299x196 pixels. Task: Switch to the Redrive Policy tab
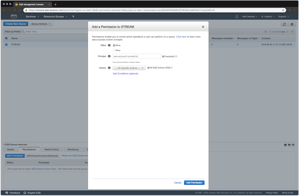pyautogui.click(x=52, y=150)
